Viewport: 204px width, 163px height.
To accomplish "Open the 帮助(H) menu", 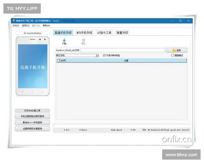I will pos(47,25).
